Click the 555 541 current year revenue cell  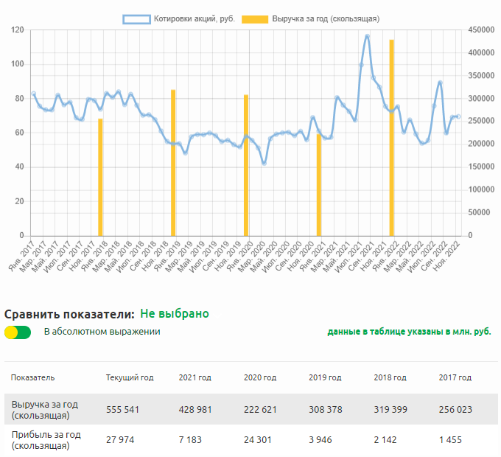click(123, 410)
